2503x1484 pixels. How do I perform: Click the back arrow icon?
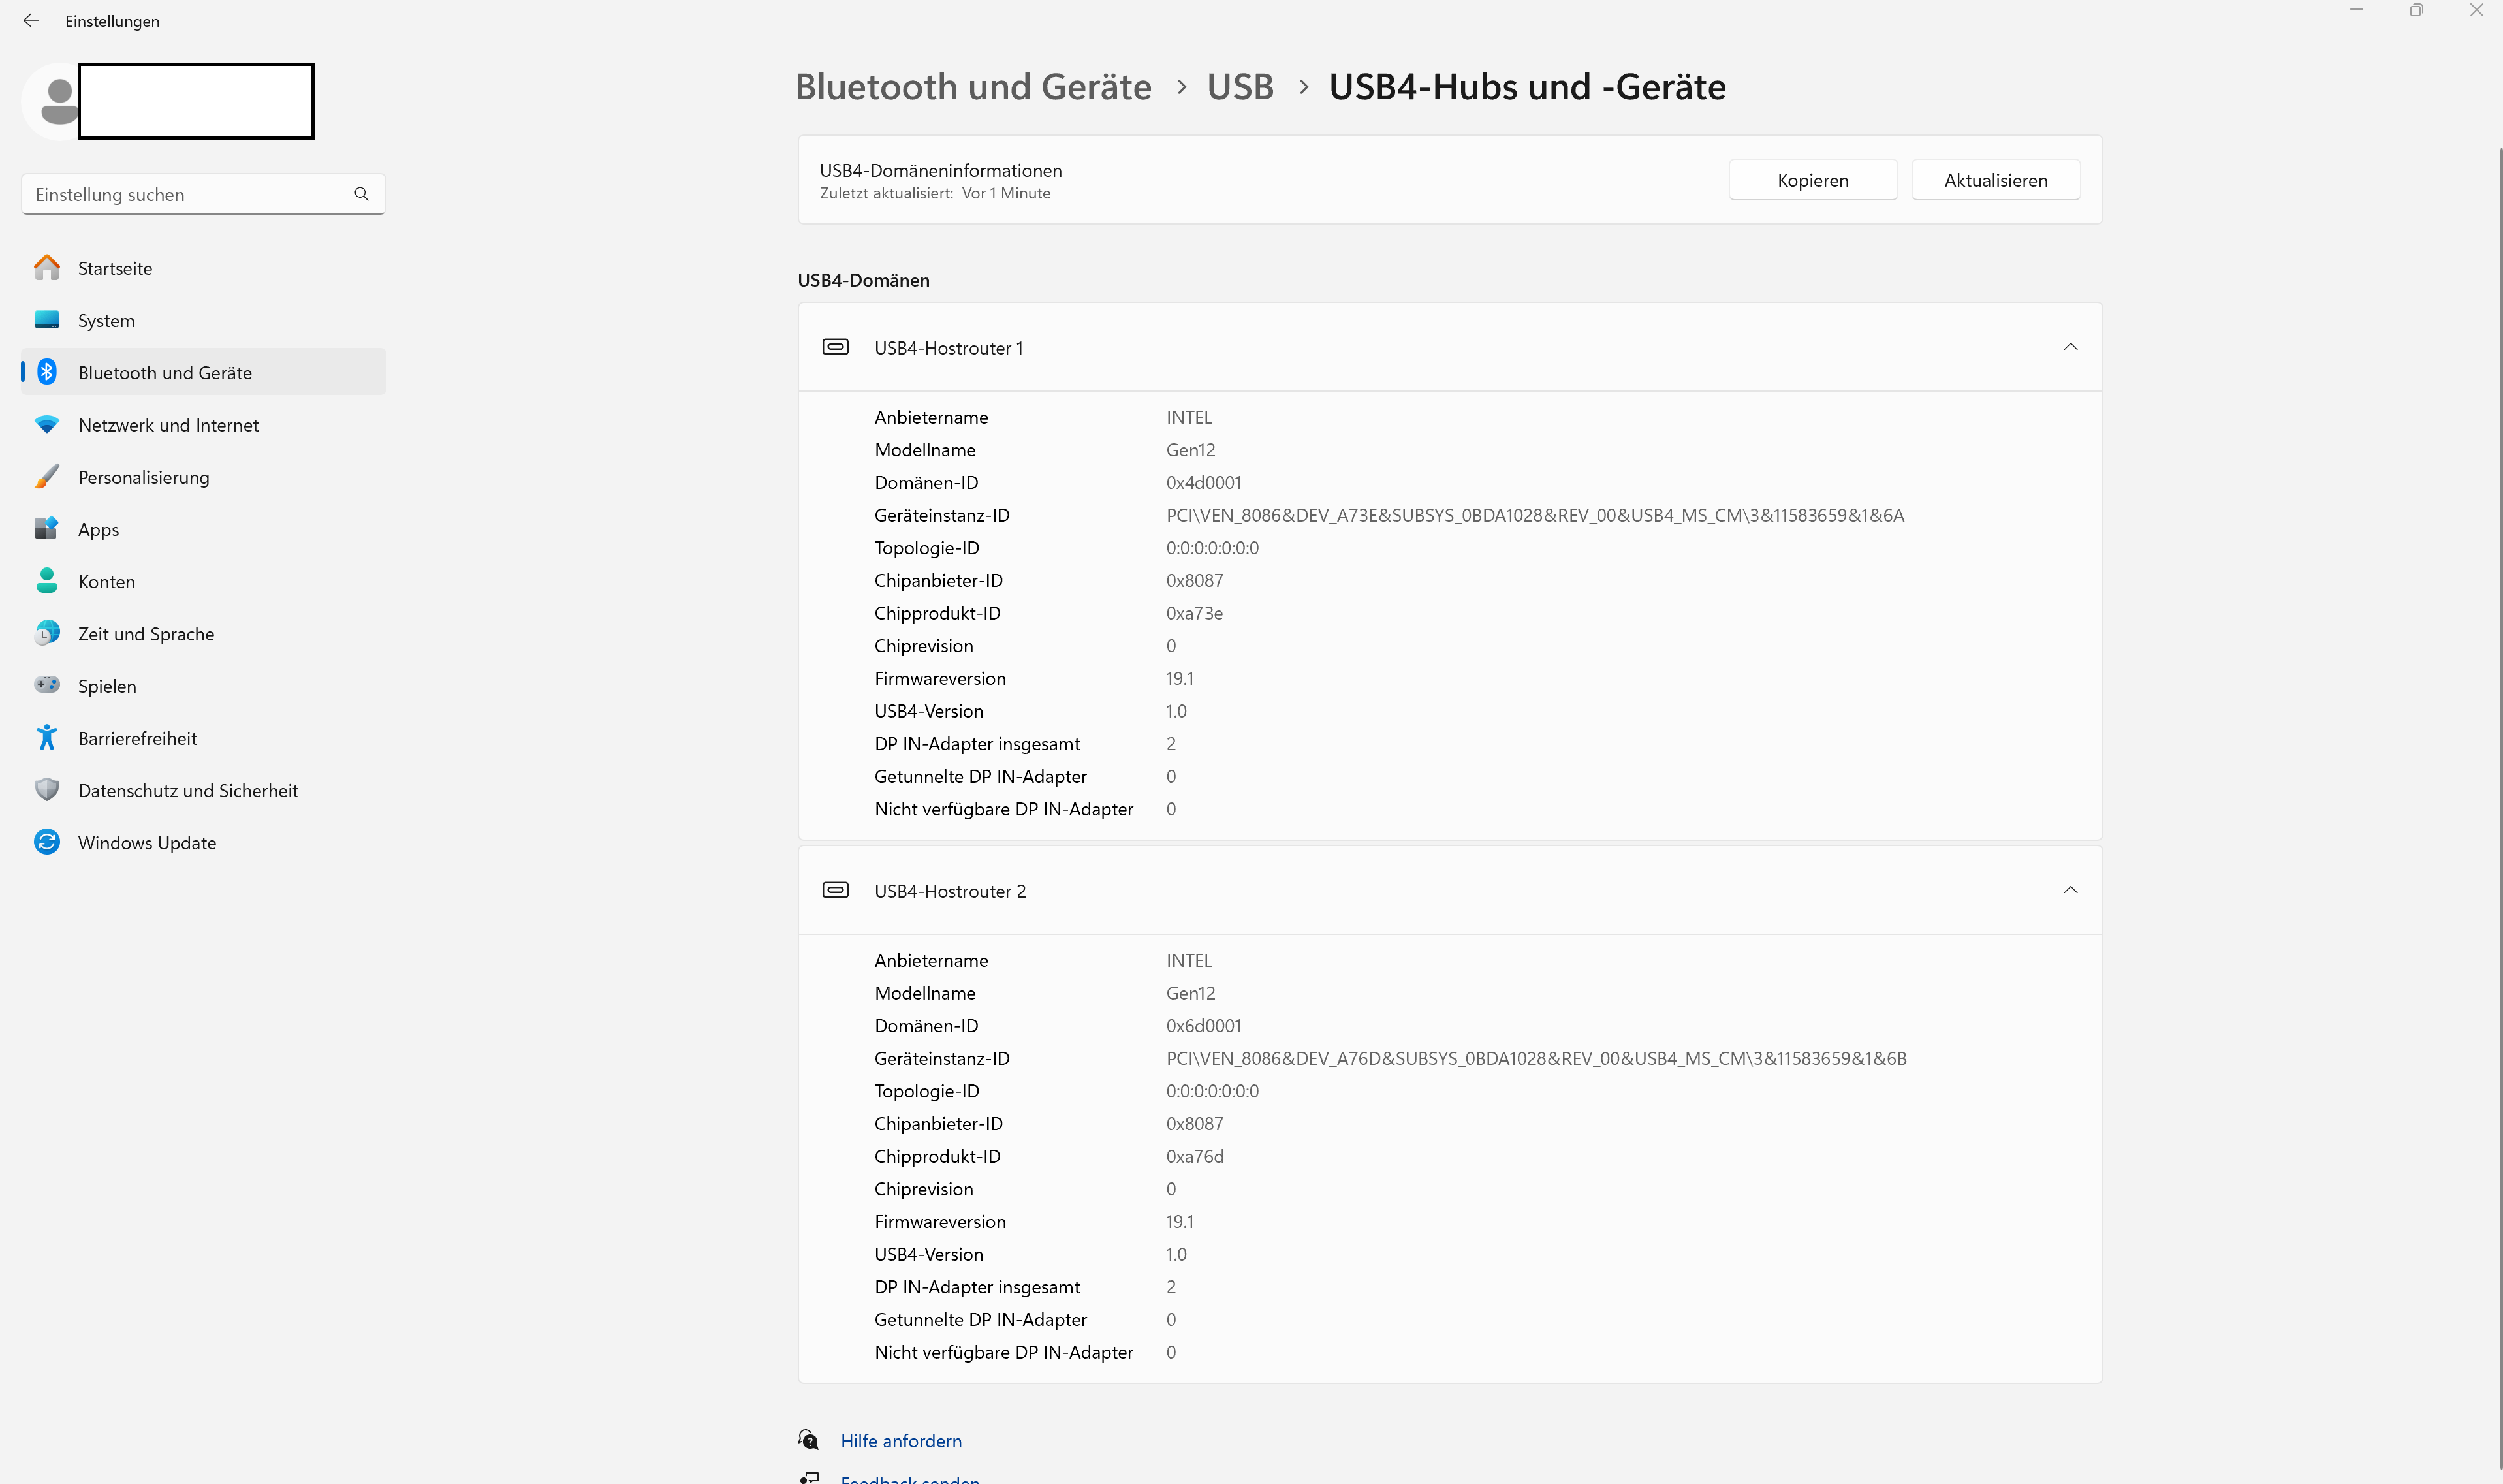pos(31,21)
